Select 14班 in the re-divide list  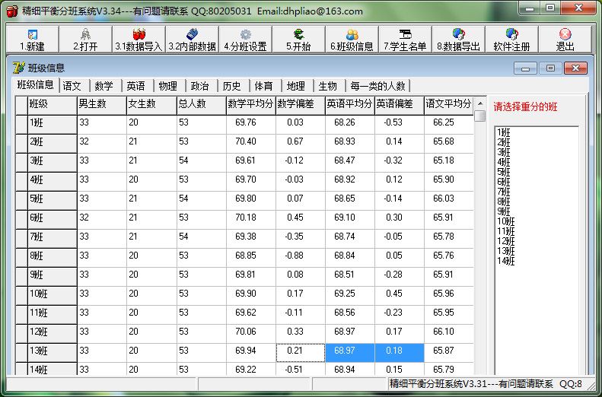pyautogui.click(x=506, y=261)
